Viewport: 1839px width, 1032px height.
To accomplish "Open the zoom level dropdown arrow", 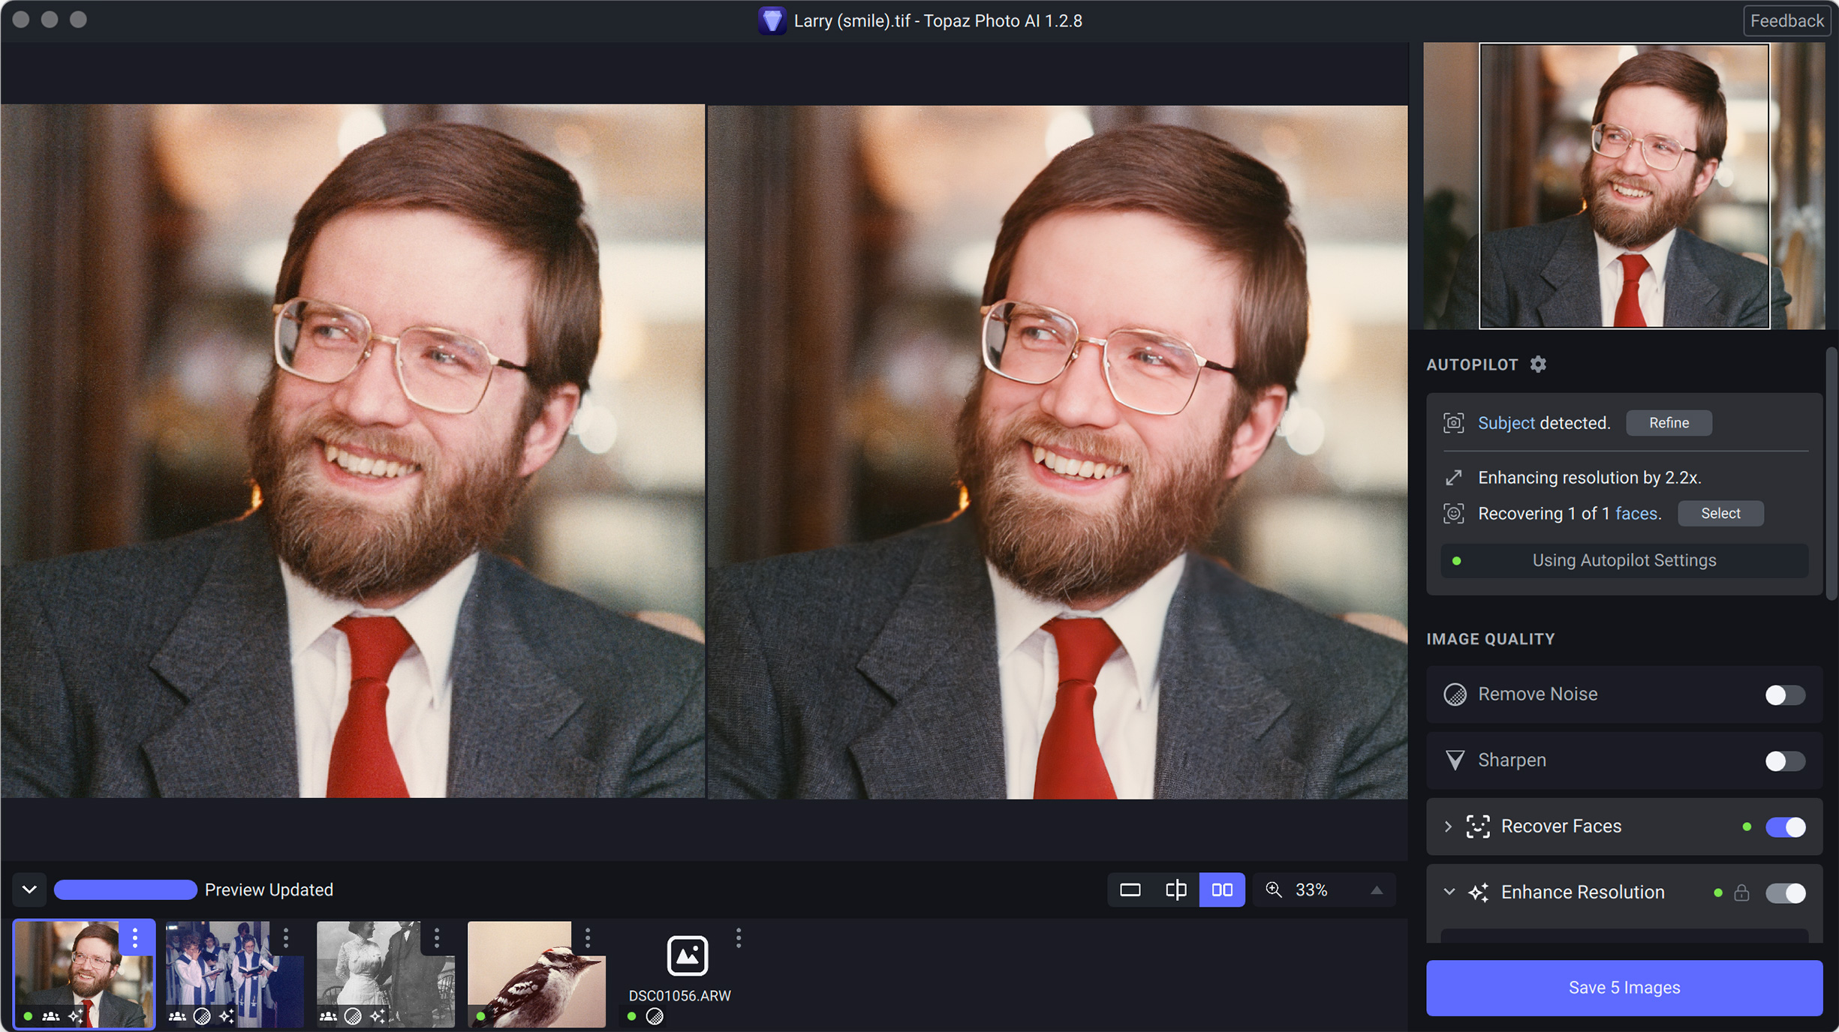I will click(1377, 890).
